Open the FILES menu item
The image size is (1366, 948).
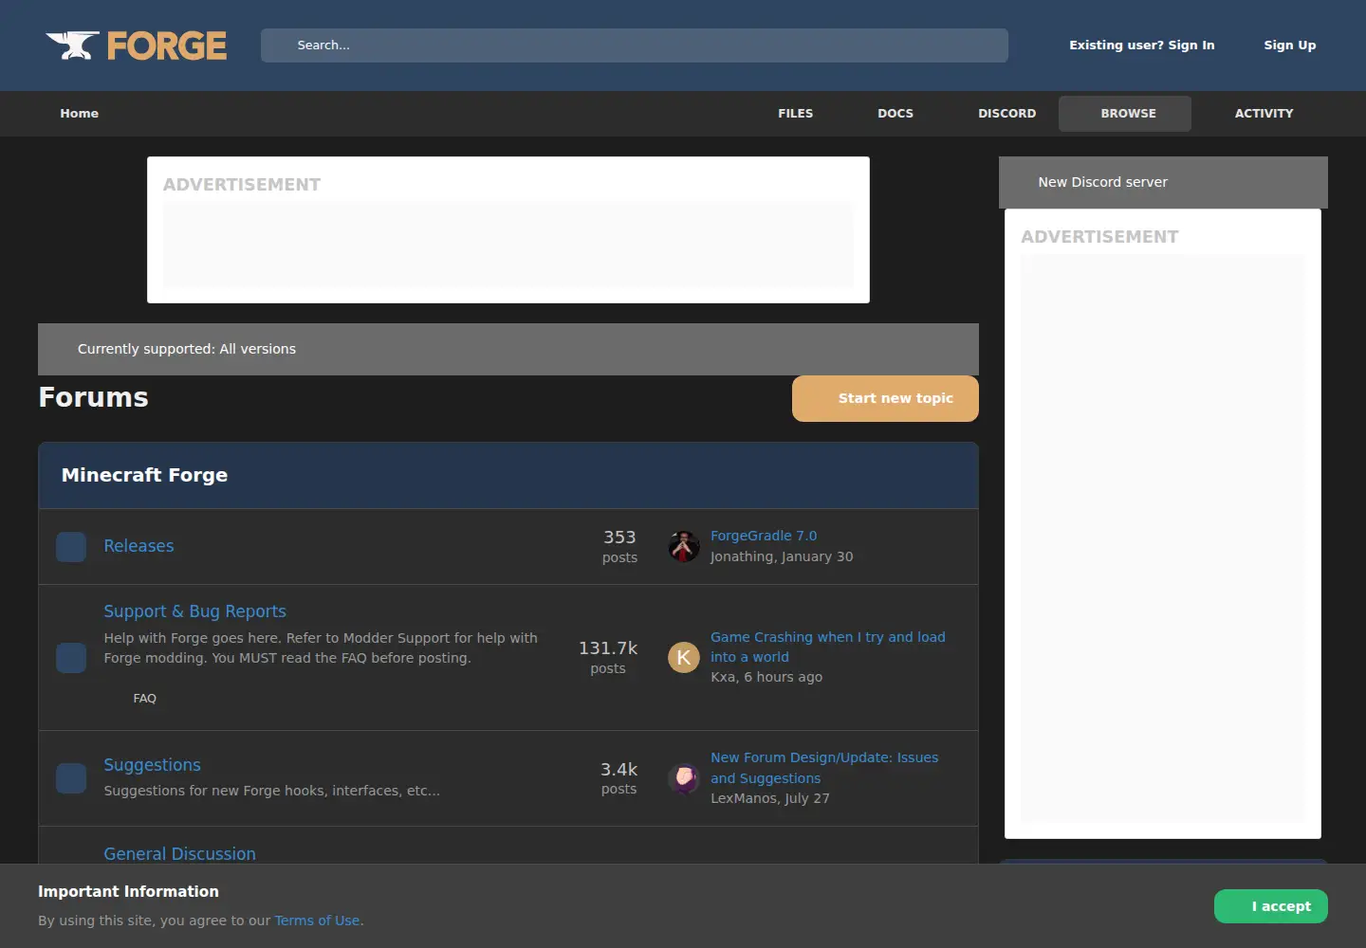coord(796,114)
